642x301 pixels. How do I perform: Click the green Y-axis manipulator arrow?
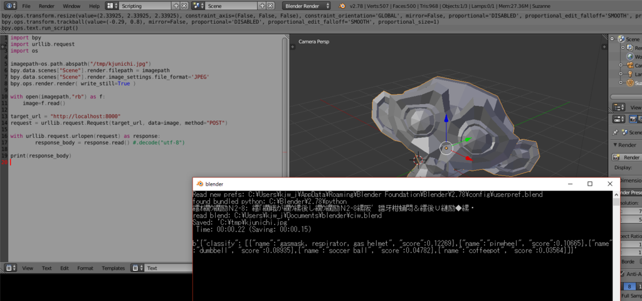(x=468, y=140)
